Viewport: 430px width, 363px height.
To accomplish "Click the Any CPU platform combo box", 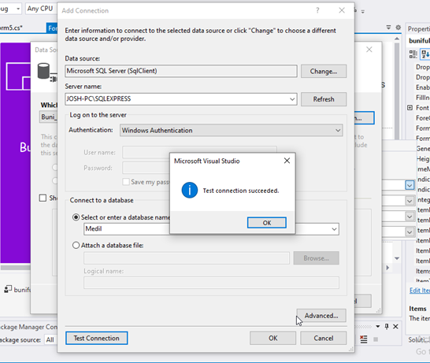I will pos(41,9).
